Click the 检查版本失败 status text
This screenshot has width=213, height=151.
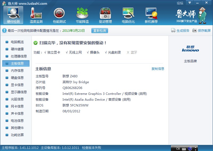[92, 148]
